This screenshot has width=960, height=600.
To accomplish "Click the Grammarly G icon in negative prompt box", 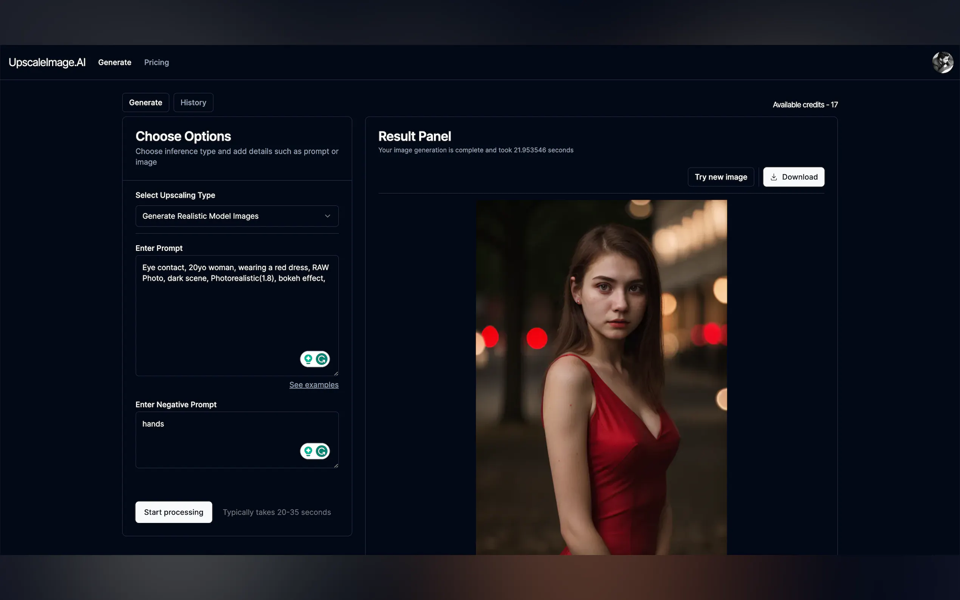I will pos(322,451).
